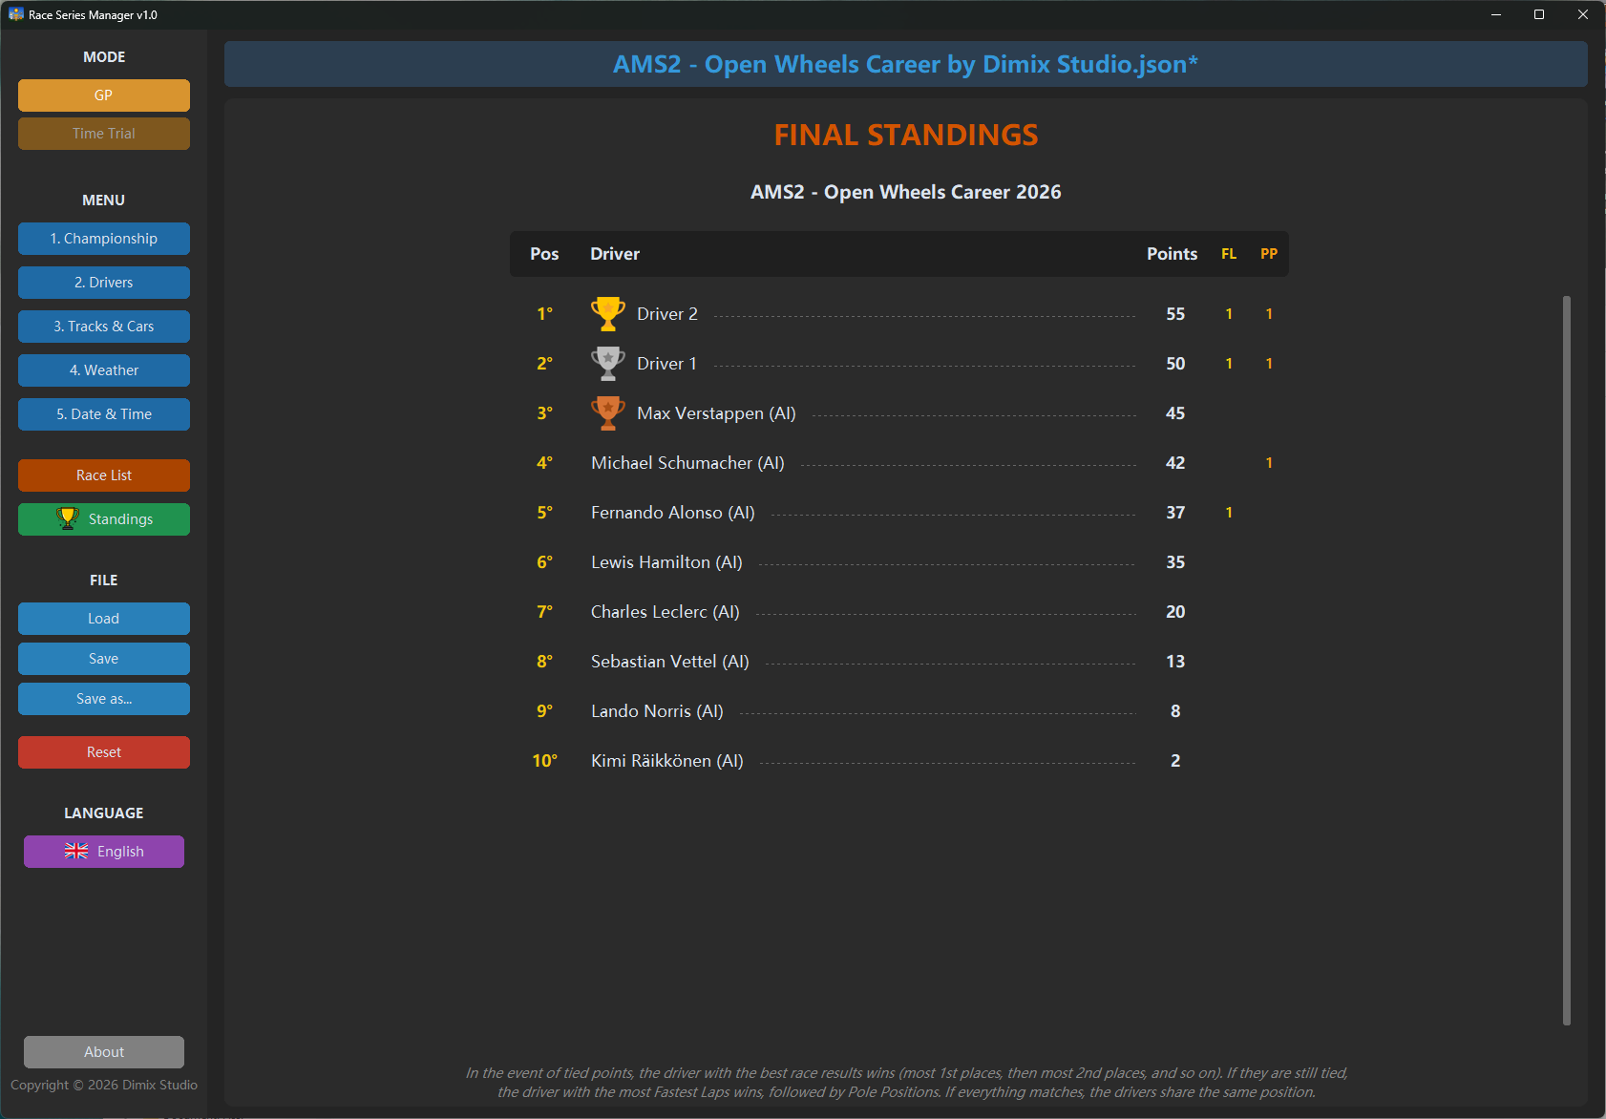Load a championship file
This screenshot has width=1606, height=1119.
104,619
